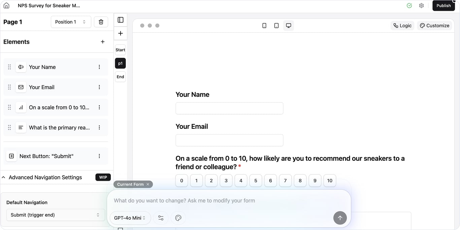
Task: Switch to mobile device preview
Action: 264,26
